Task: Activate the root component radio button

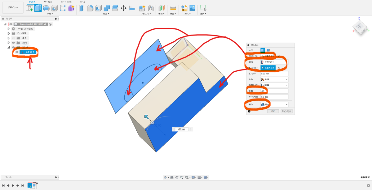Action: coord(50,24)
